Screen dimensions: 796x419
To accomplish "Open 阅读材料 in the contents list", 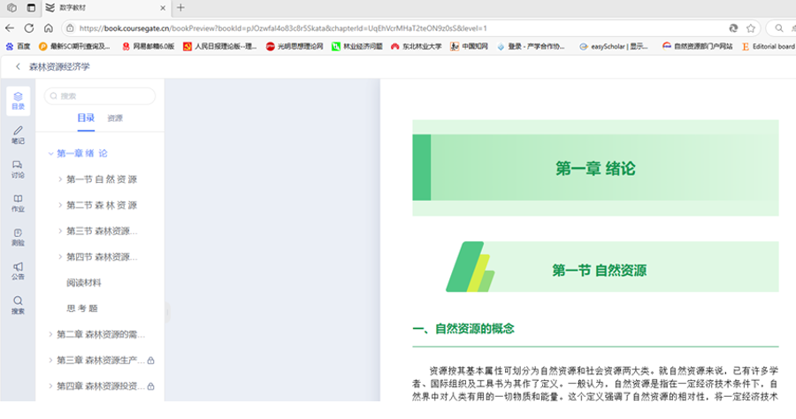I will pos(84,283).
